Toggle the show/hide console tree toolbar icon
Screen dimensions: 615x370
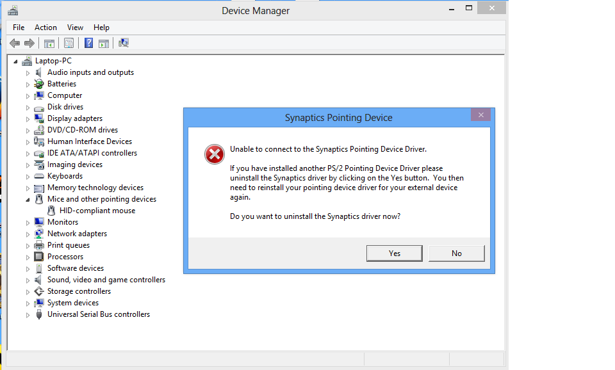tap(49, 43)
